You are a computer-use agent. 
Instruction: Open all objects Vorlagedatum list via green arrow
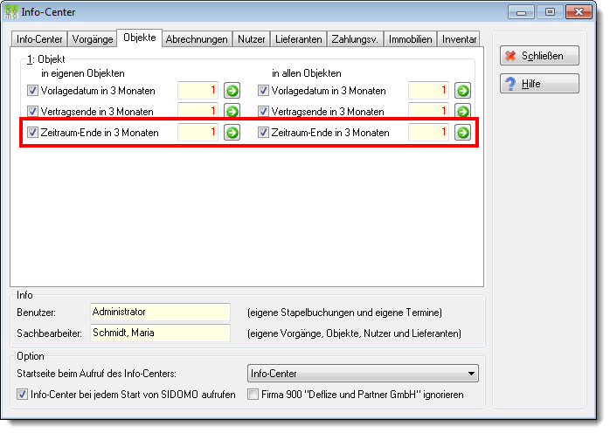click(462, 91)
